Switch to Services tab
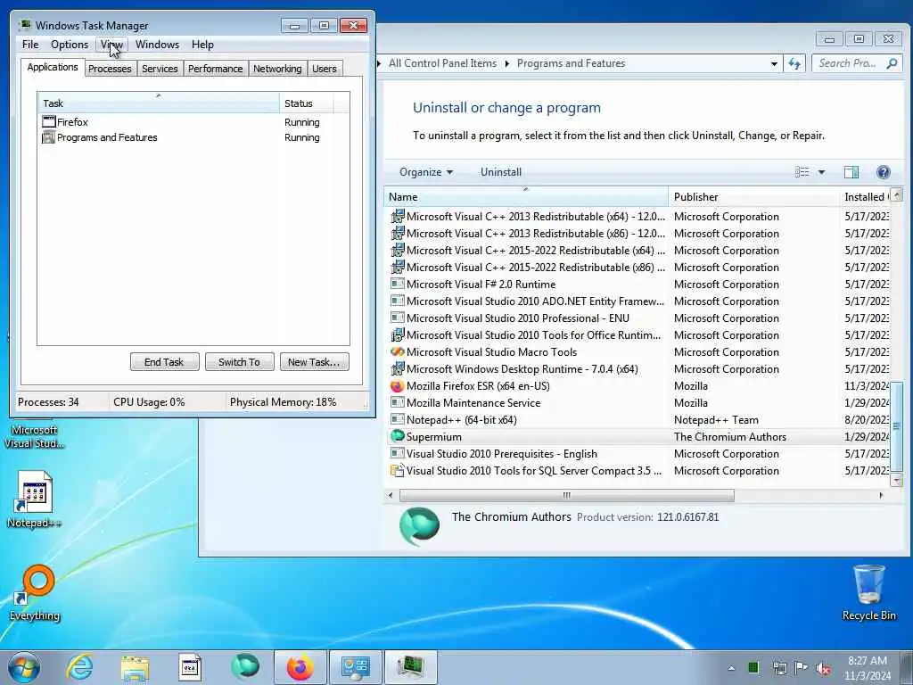 click(160, 69)
